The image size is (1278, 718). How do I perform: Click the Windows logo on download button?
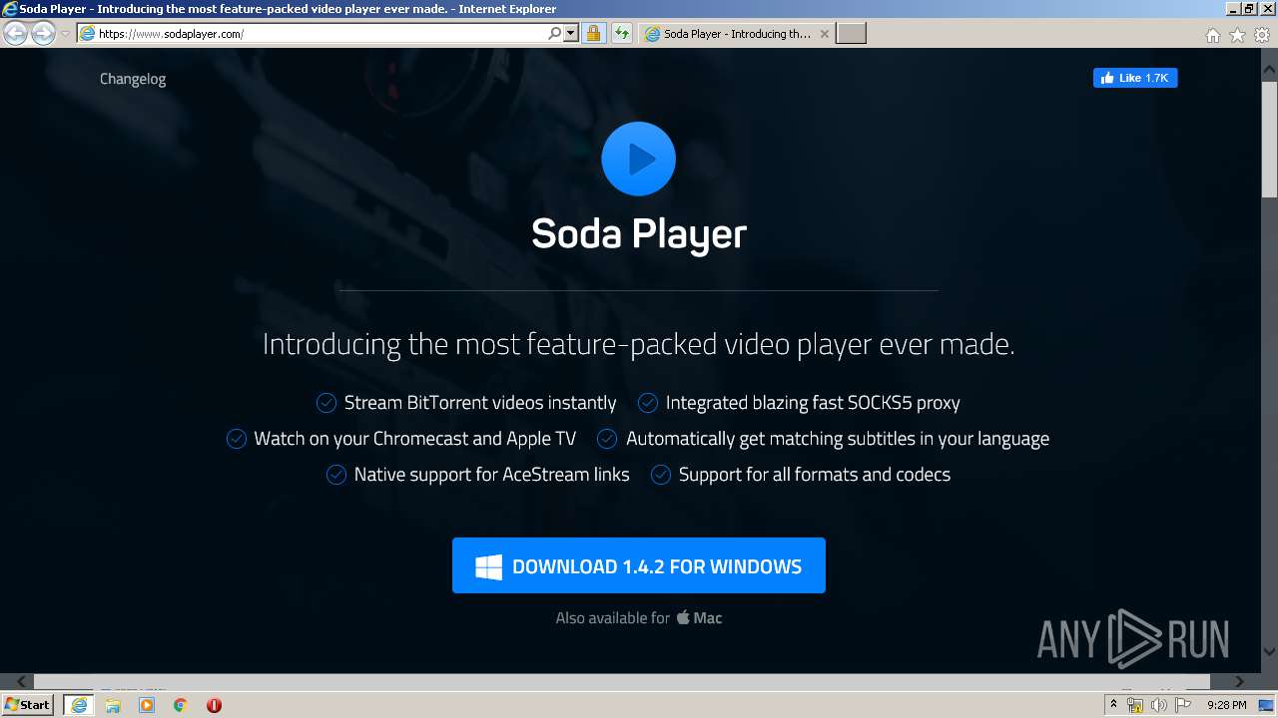[488, 567]
